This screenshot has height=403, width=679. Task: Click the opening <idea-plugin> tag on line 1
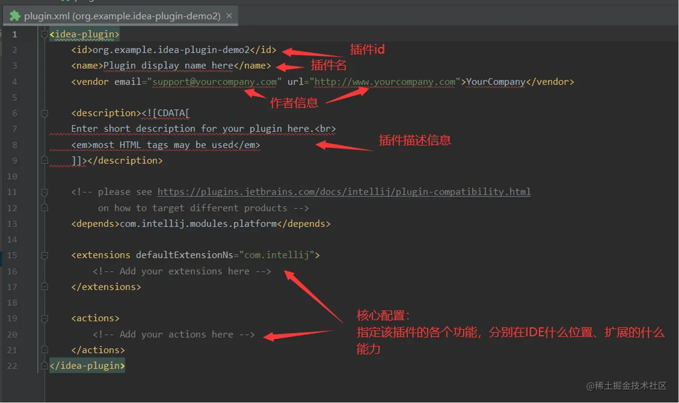coord(85,34)
